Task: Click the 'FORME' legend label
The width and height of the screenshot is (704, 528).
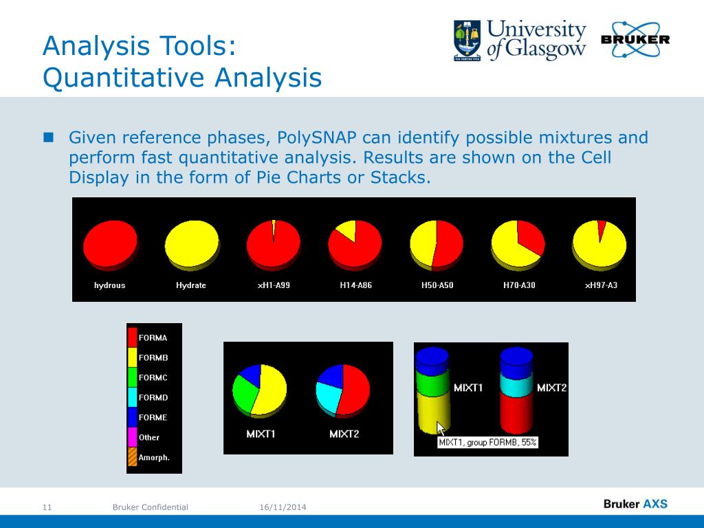Action: 153,417
